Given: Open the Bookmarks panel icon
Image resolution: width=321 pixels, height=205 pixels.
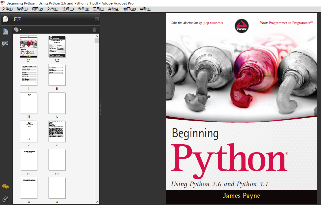Looking at the screenshot, I should (5, 31).
